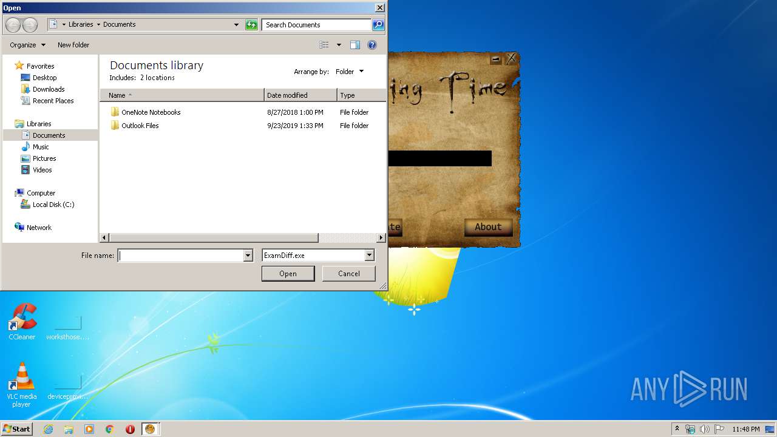Open the Arrange by Folder dropdown

point(350,72)
